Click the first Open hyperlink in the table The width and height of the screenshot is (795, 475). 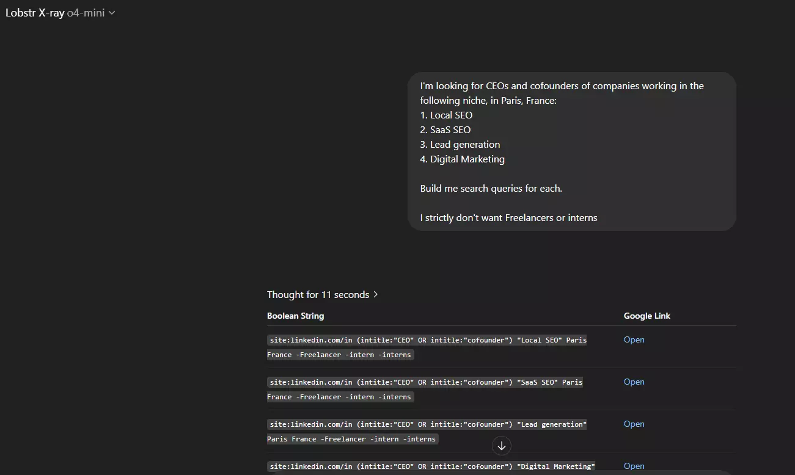[x=634, y=339]
